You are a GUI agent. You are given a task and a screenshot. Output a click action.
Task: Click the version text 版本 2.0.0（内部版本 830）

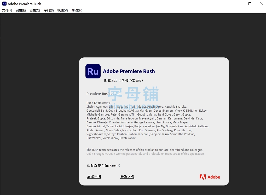click(124, 81)
